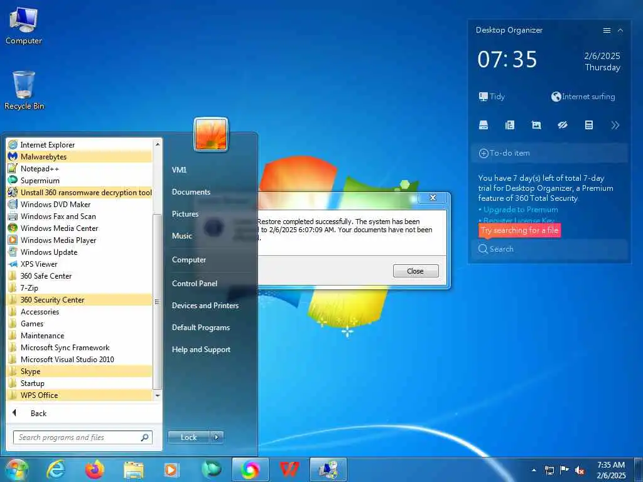Image resolution: width=643 pixels, height=482 pixels.
Task: Click Unstall 360 ransomware decryption tool
Action: [80, 192]
